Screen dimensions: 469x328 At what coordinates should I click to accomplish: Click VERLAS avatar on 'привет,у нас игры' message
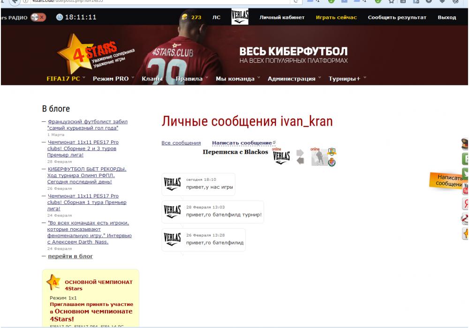point(172,184)
